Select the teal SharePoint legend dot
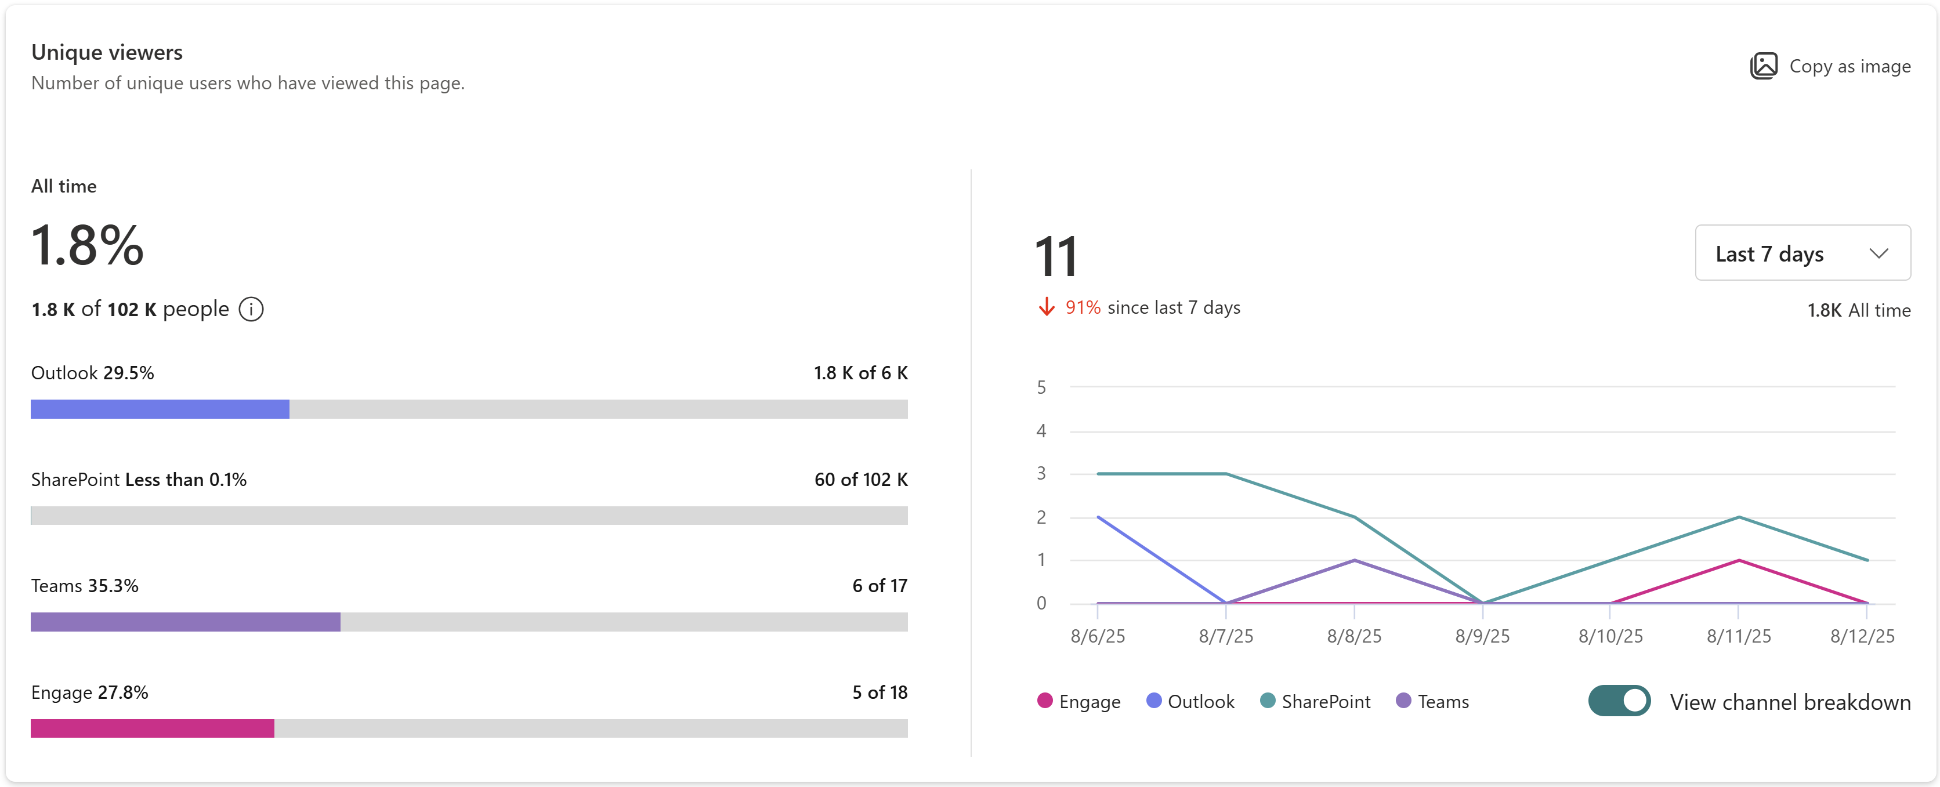1940x787 pixels. tap(1268, 701)
